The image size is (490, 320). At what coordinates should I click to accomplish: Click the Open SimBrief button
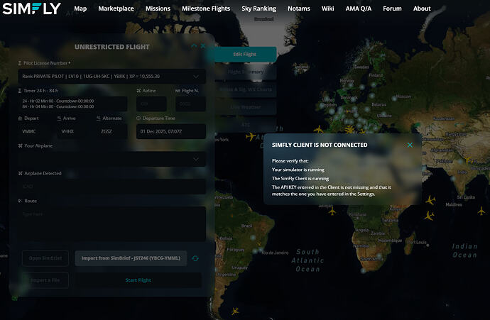click(45, 259)
